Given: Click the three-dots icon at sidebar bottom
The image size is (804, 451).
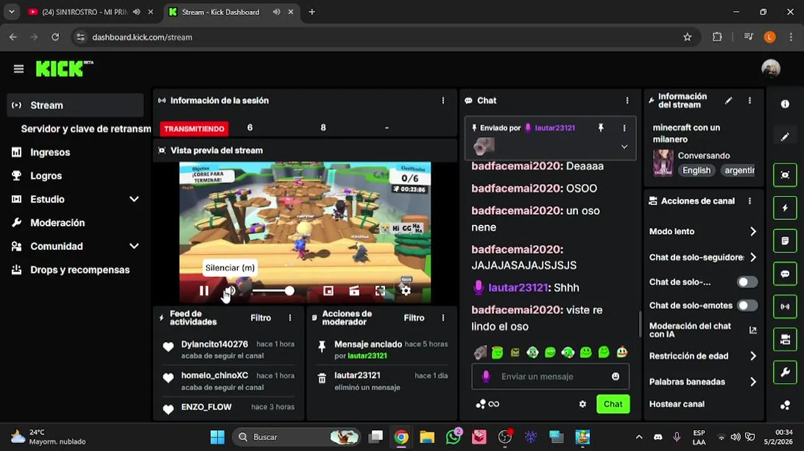Looking at the screenshot, I should [785, 405].
